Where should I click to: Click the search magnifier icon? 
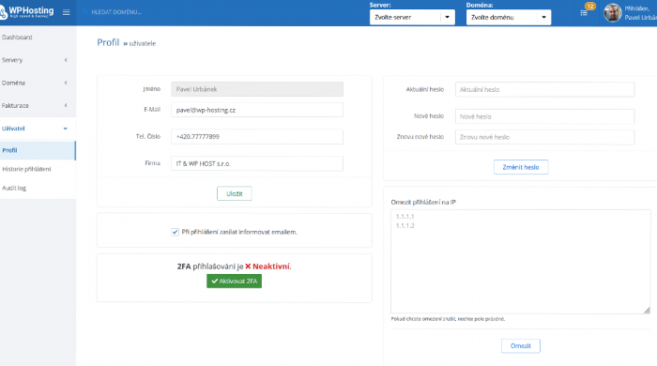point(85,11)
